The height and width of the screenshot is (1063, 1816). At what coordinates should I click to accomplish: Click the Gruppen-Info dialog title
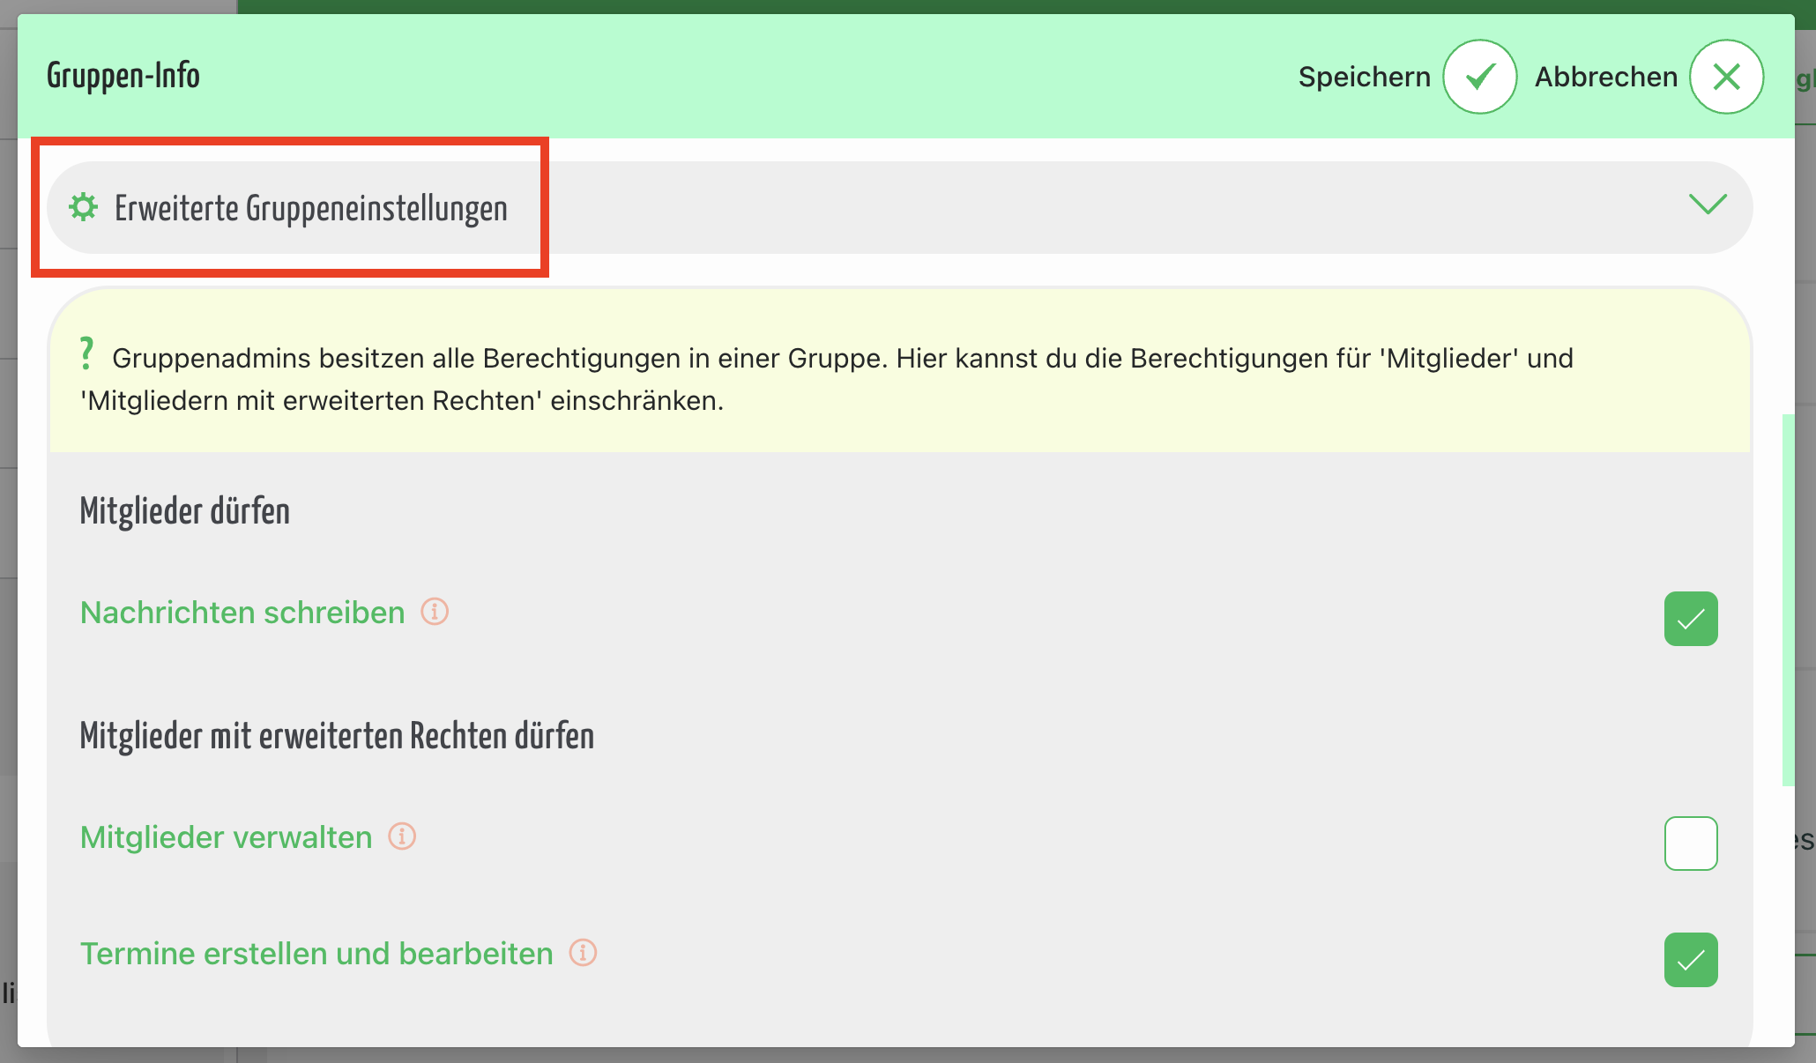(123, 76)
